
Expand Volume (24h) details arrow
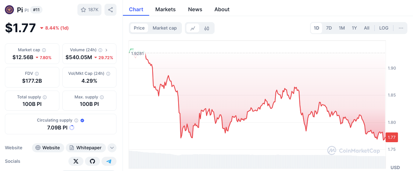coord(106,50)
